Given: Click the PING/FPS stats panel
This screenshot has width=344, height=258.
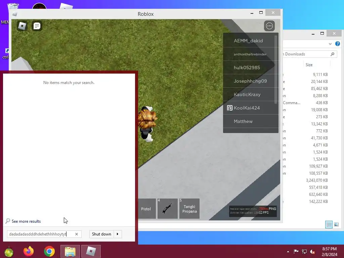Looking at the screenshot, I should (253, 211).
